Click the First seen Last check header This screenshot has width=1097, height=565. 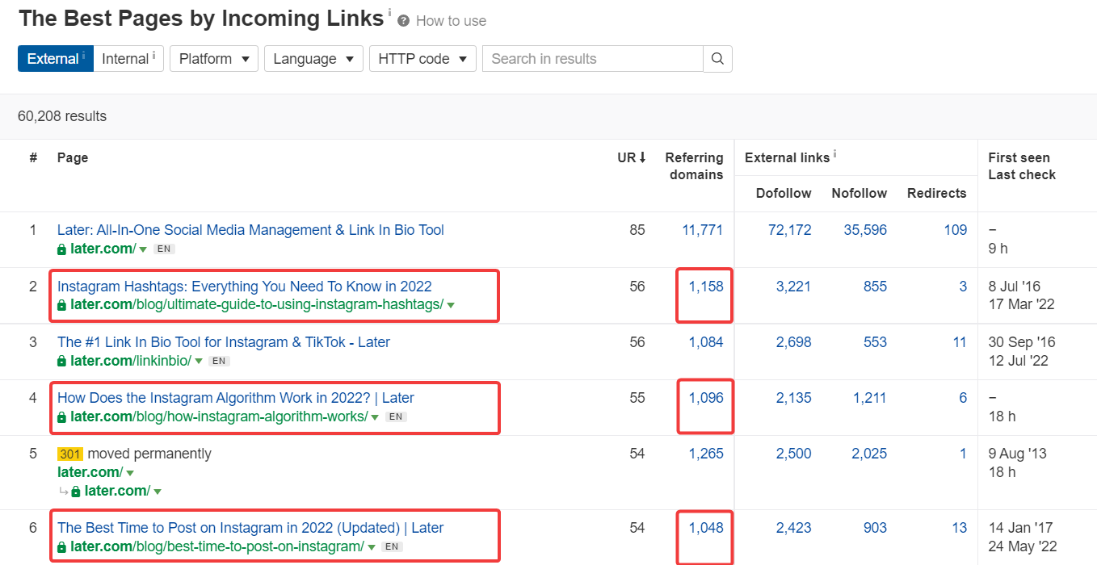(1022, 166)
